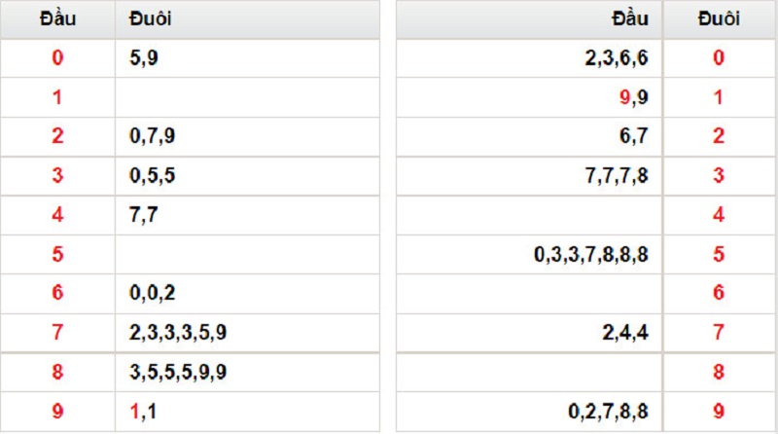778x434 pixels.
Task: Click the 3,5,5,5,9,9 cell
Action: coord(178,373)
